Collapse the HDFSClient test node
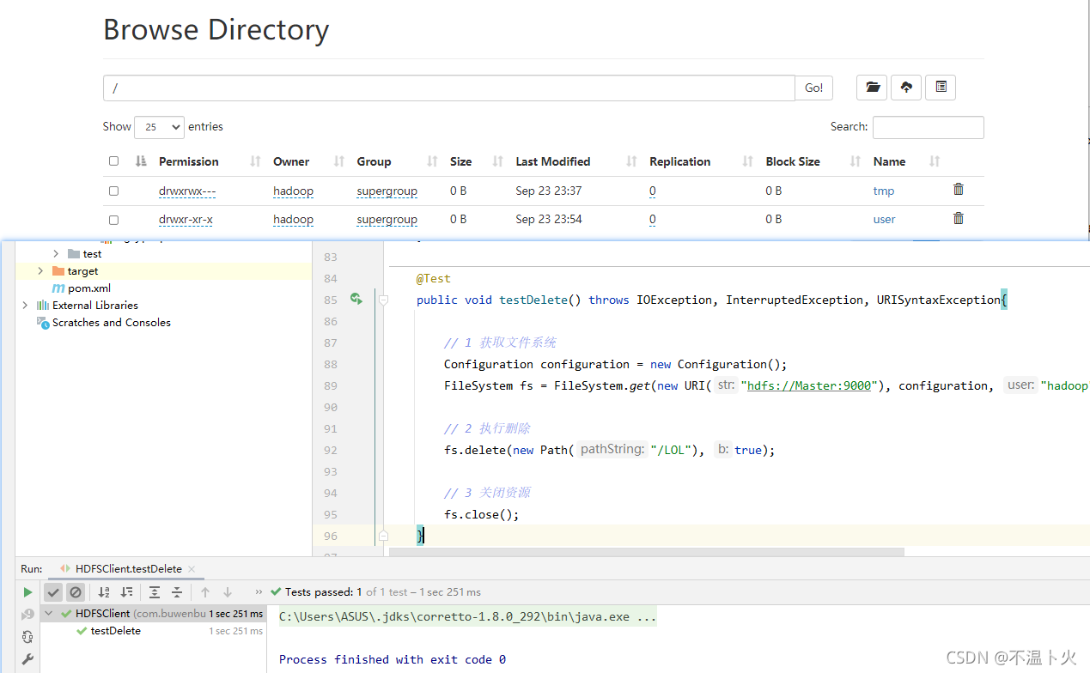 point(49,614)
